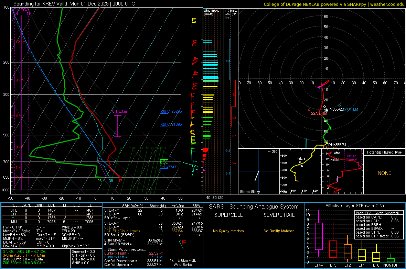Click the SigSvr = 0 m3/s3 value
Image resolution: width=406 pixels, height=269 pixels.
pyautogui.click(x=76, y=246)
